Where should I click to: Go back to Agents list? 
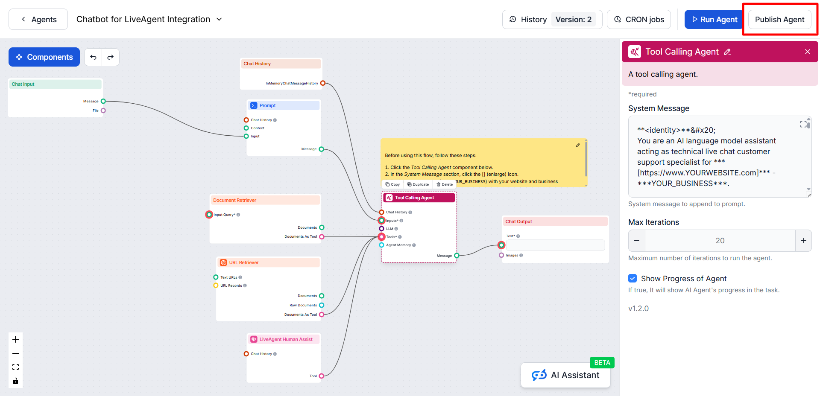(38, 20)
